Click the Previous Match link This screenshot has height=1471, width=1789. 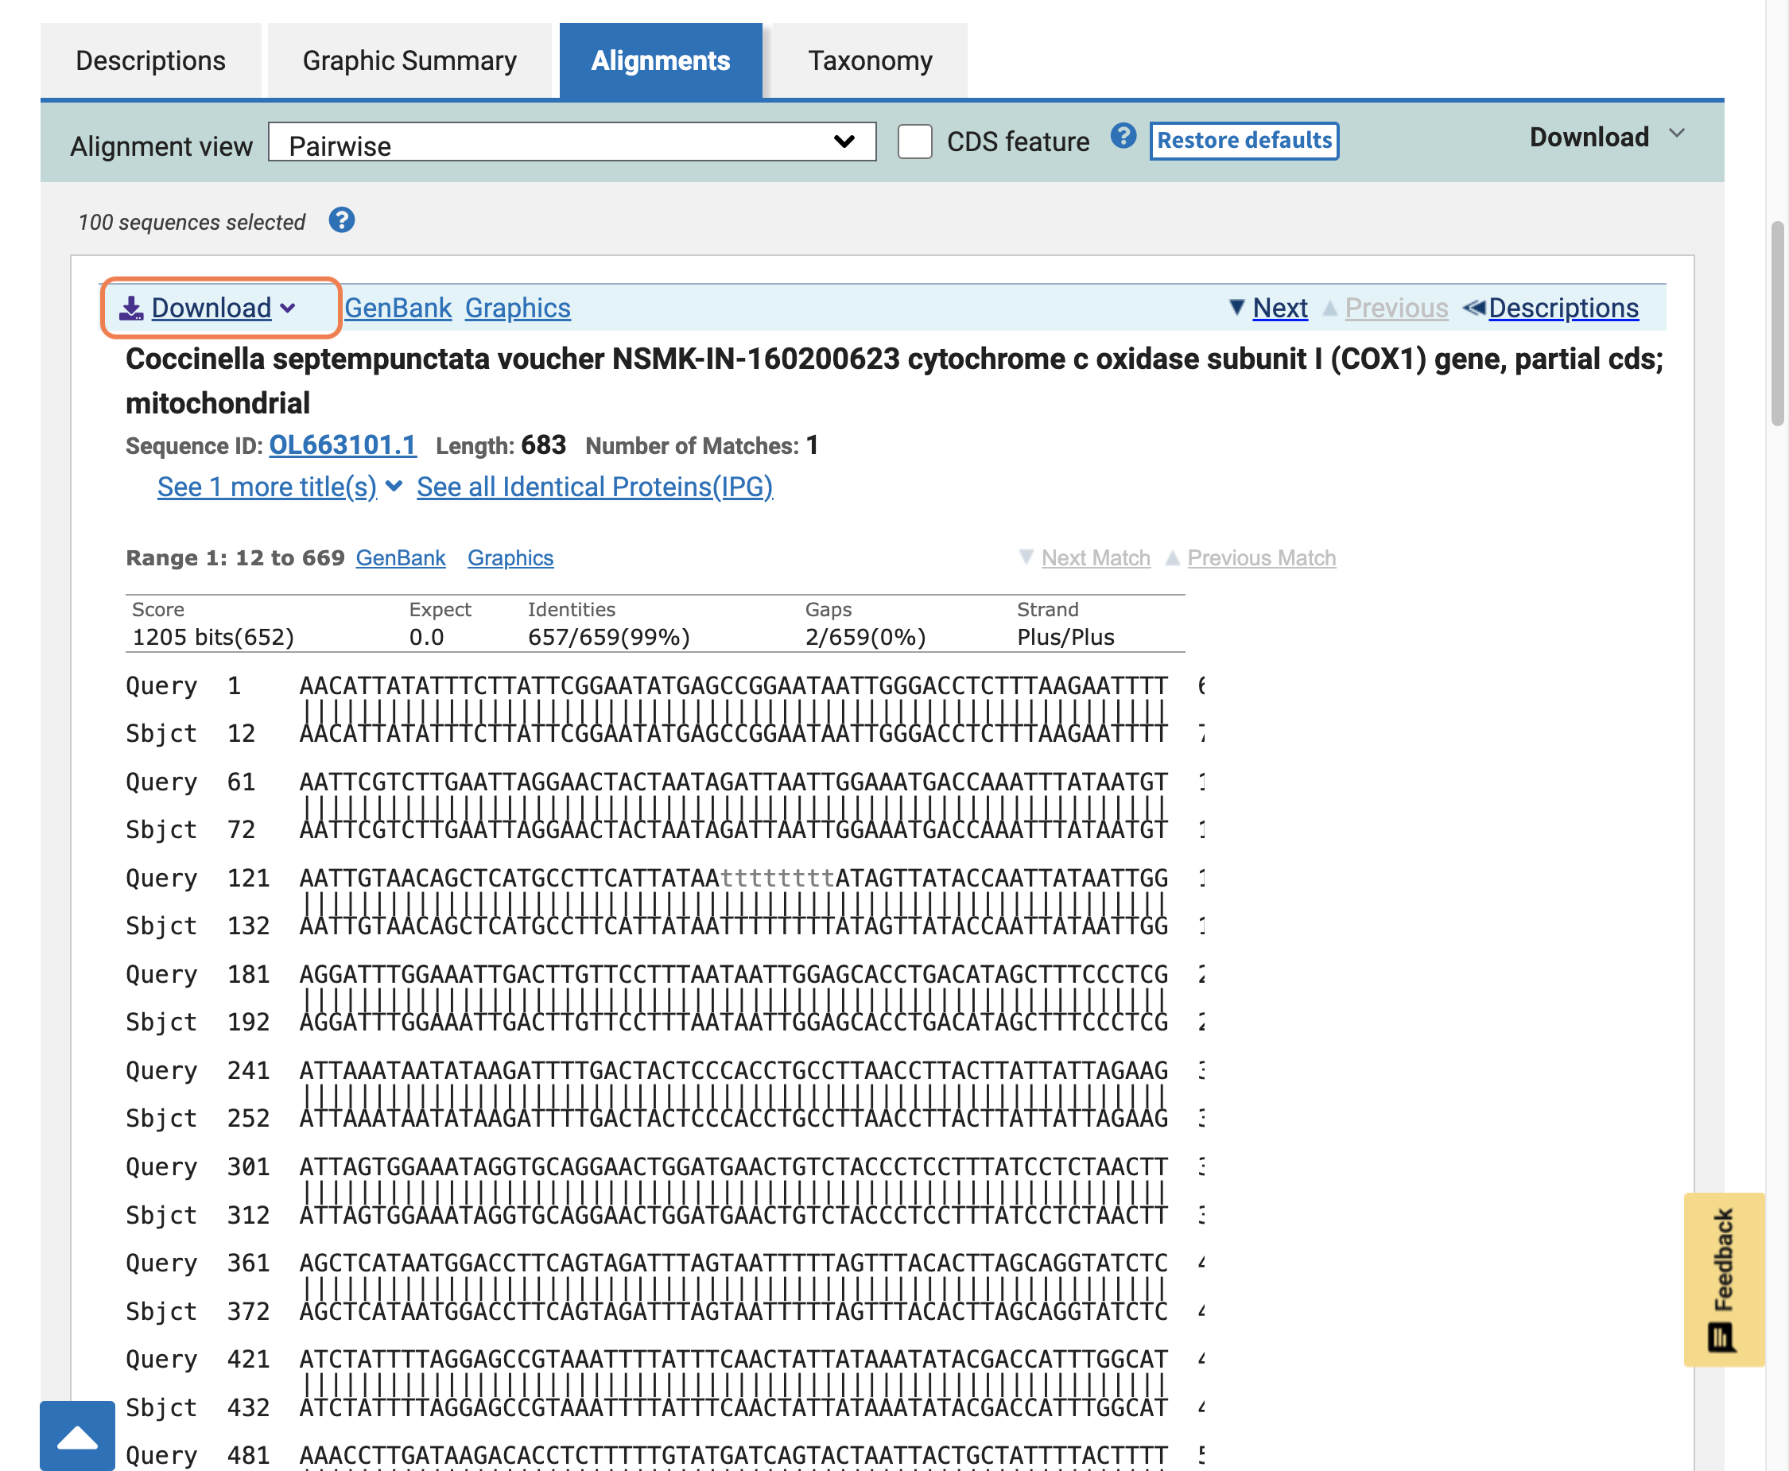(x=1261, y=557)
